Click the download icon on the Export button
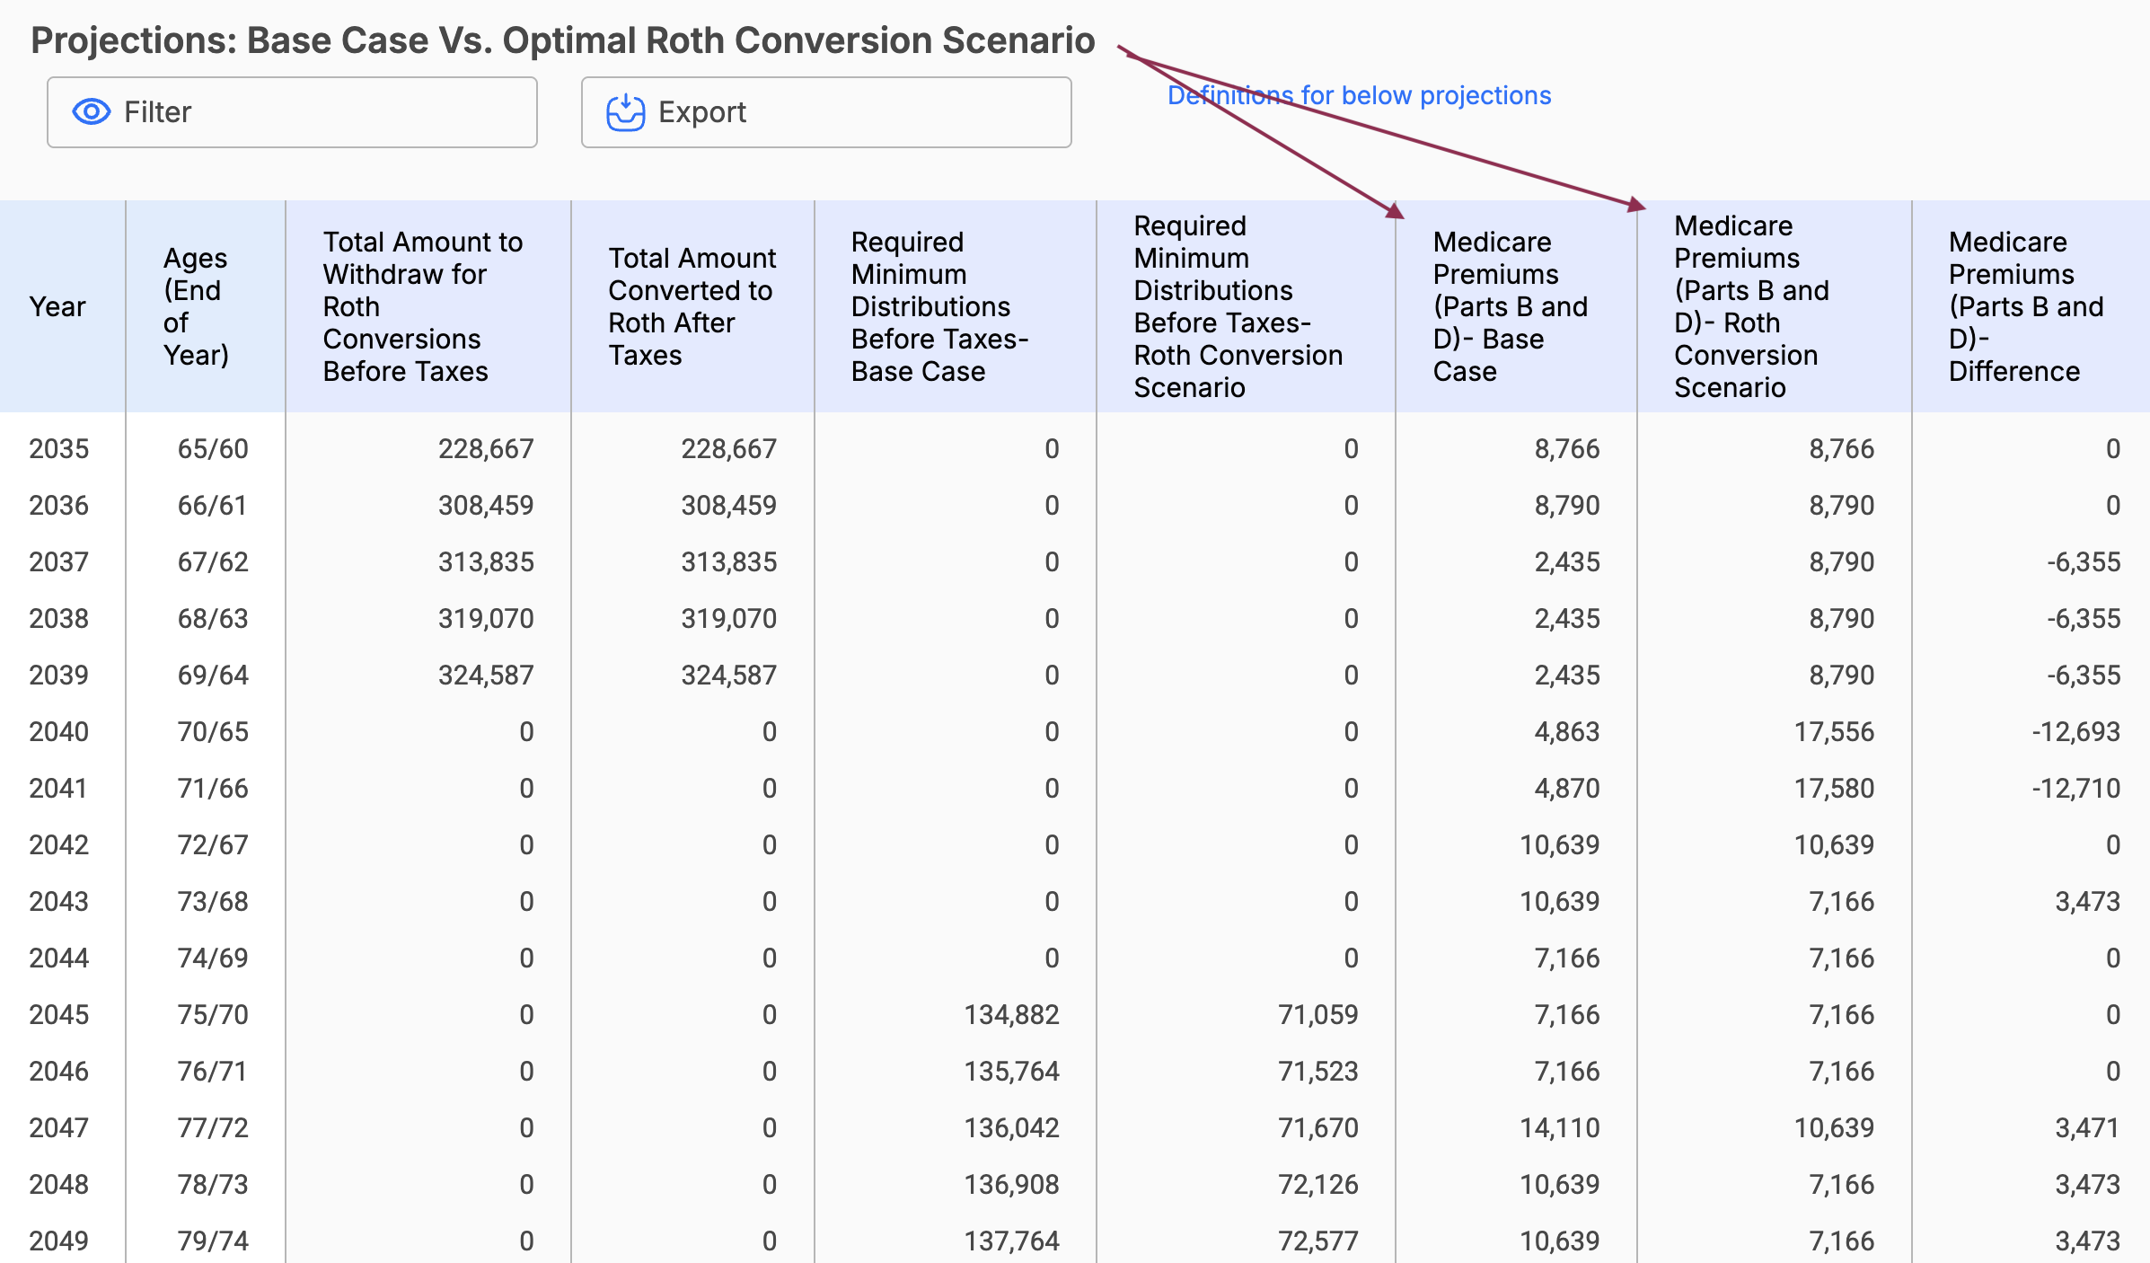Screen dimensions: 2150x1263 point(624,111)
